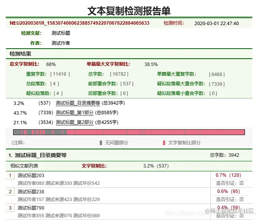Screen dimensions: 260x220
Task: Click the author value 测试作者
Action: pyautogui.click(x=61, y=43)
